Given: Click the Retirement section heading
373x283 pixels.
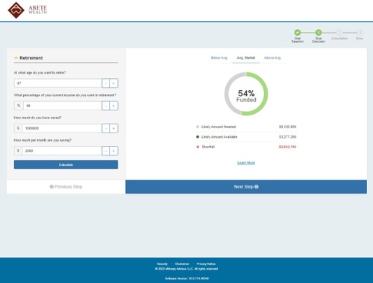Looking at the screenshot, I should (x=31, y=58).
